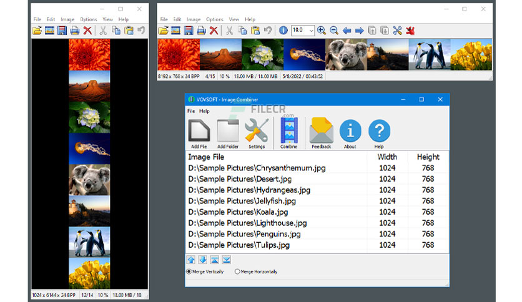Click save disk icon in right viewer
522x302 pixels.
tap(189, 31)
